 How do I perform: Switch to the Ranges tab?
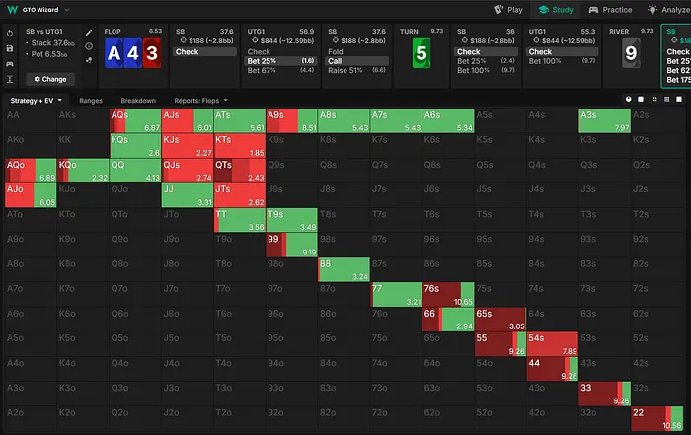tap(91, 101)
